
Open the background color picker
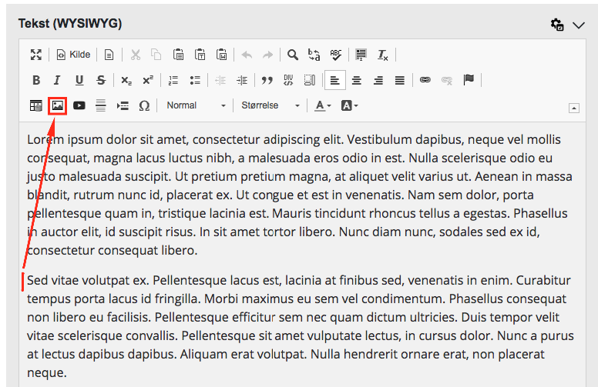point(350,105)
